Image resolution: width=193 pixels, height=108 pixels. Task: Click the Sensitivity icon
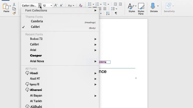click(x=169, y=6)
